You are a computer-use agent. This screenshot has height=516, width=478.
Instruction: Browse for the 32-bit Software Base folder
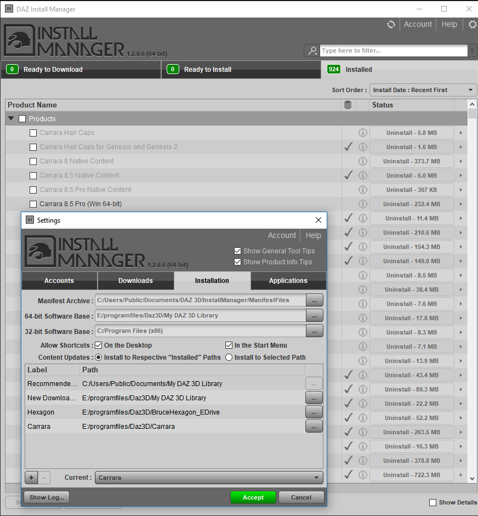coord(314,331)
